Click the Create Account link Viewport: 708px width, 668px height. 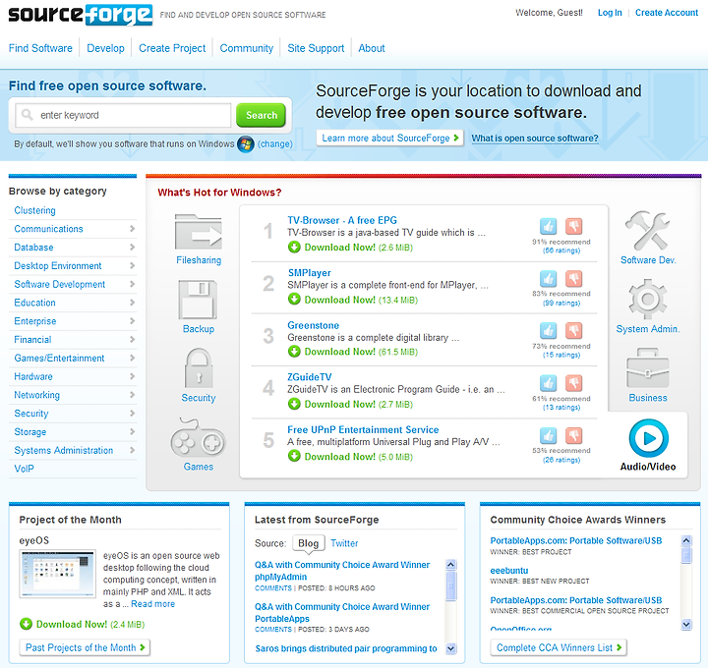pos(667,13)
